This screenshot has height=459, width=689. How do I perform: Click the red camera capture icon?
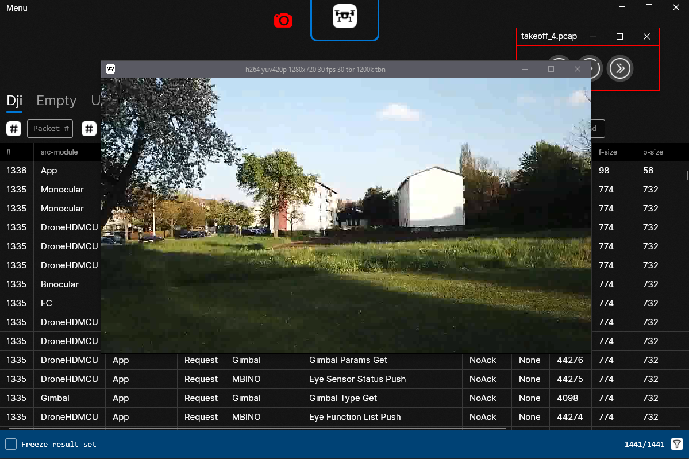283,20
